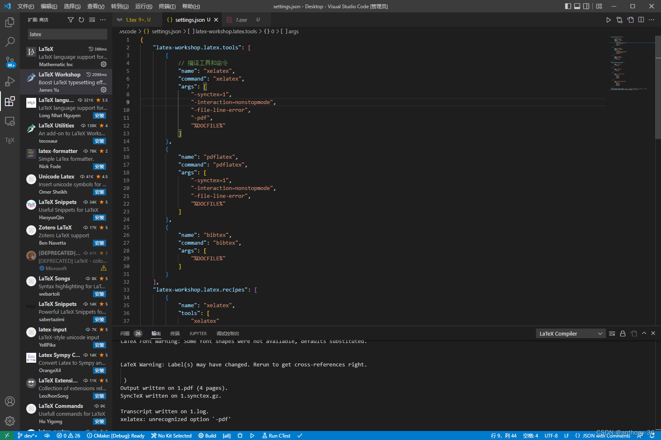Lock output panel auto scrolling
This screenshot has height=440, width=661.
coord(623,333)
